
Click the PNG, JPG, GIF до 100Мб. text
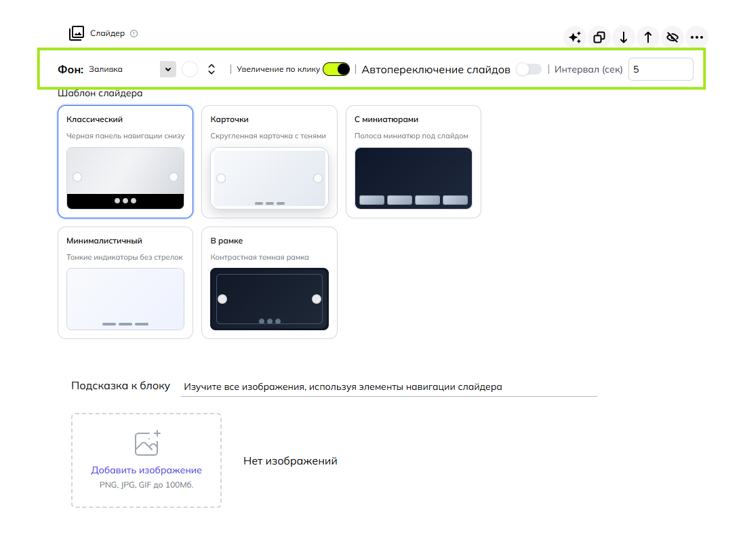[x=146, y=485]
